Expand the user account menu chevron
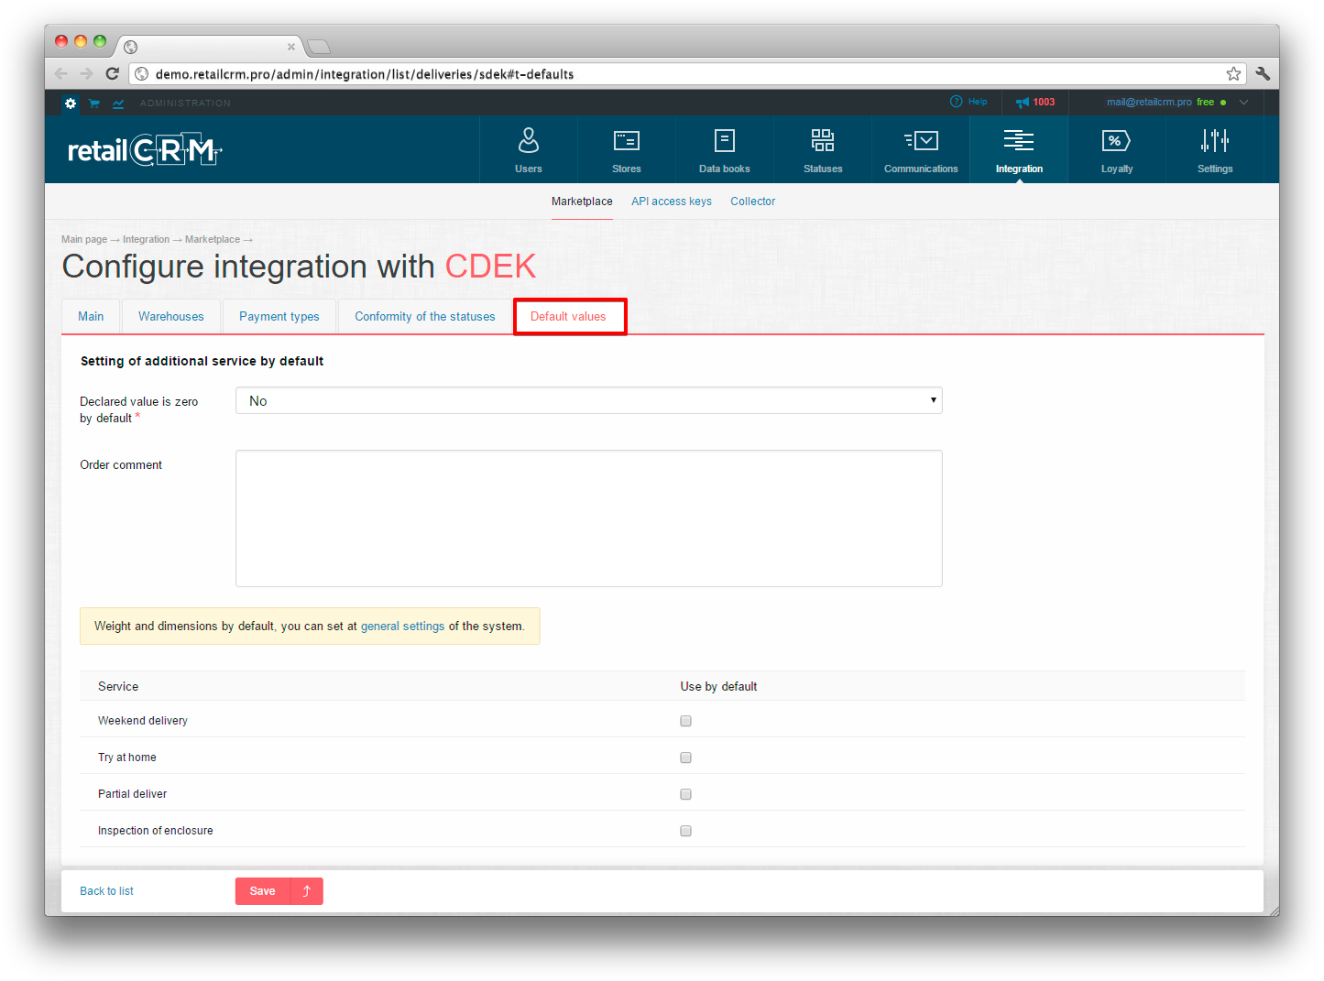The width and height of the screenshot is (1324, 981). (x=1243, y=103)
